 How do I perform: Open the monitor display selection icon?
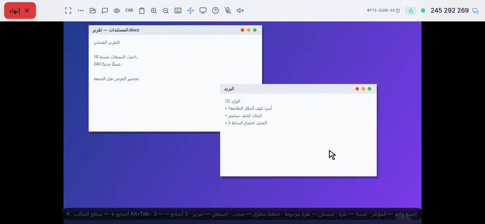click(203, 11)
